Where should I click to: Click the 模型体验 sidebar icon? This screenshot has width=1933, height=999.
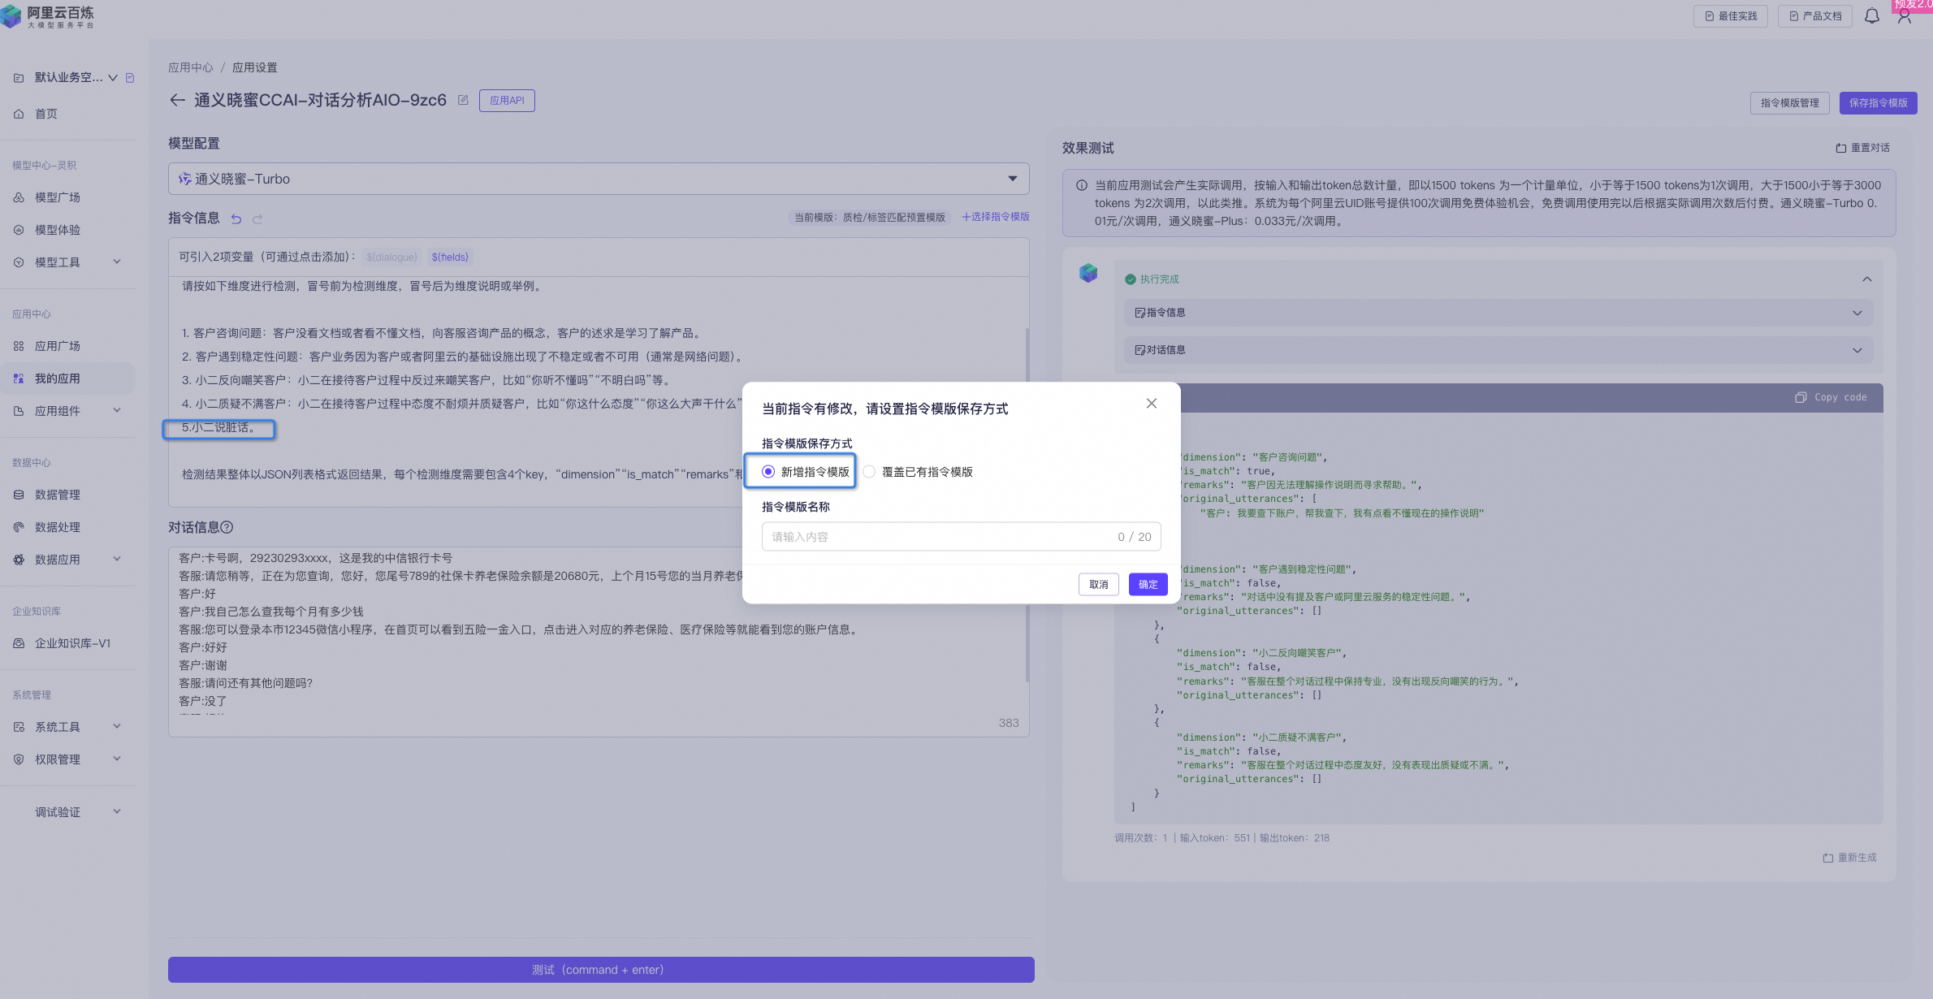click(x=19, y=230)
